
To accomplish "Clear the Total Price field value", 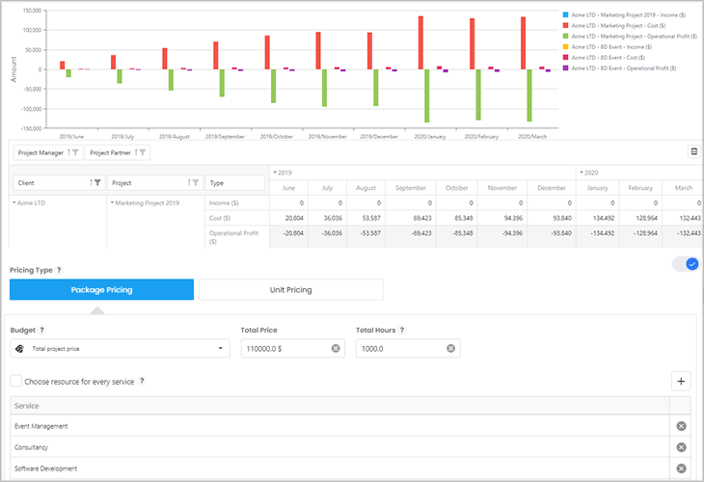I will tap(336, 349).
